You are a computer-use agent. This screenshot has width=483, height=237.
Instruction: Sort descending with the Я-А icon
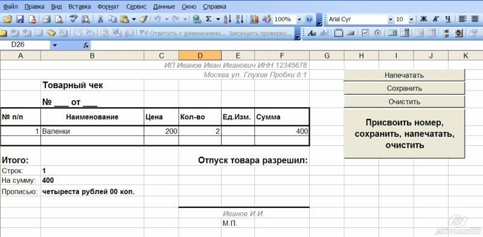240,19
